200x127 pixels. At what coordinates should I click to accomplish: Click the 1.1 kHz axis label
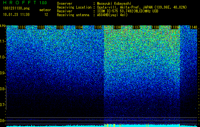pyautogui.click(x=2, y=41)
